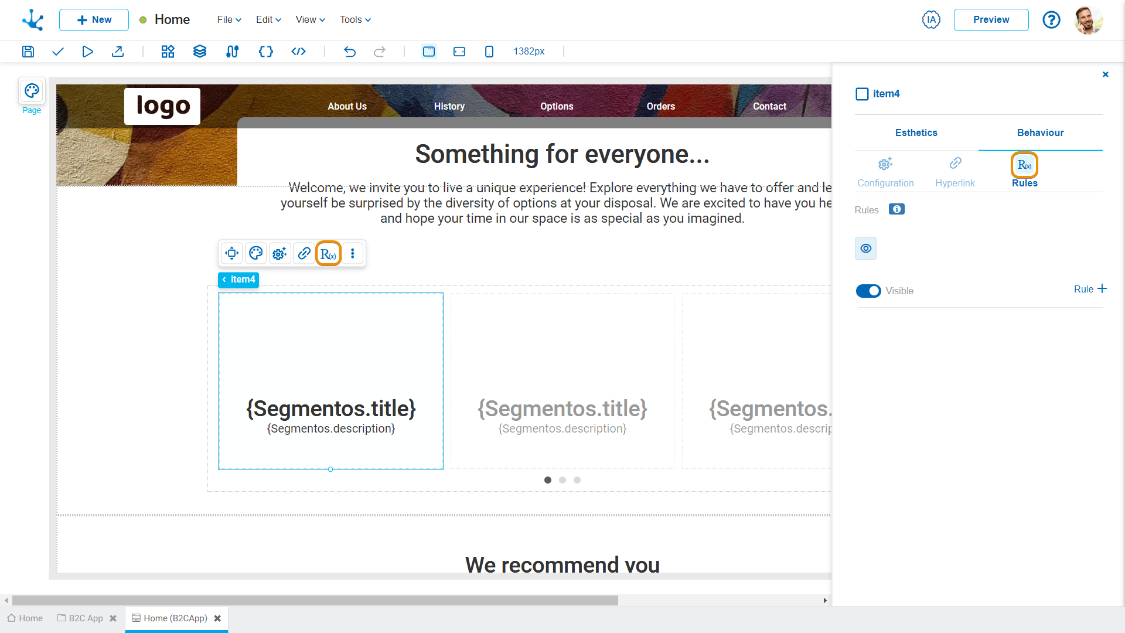The height and width of the screenshot is (633, 1125).
Task: Toggle the eye visibility icon in rules
Action: (866, 247)
